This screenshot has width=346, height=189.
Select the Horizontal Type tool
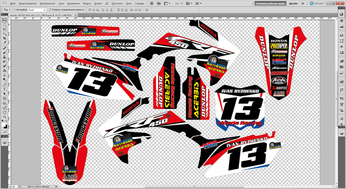5,89
